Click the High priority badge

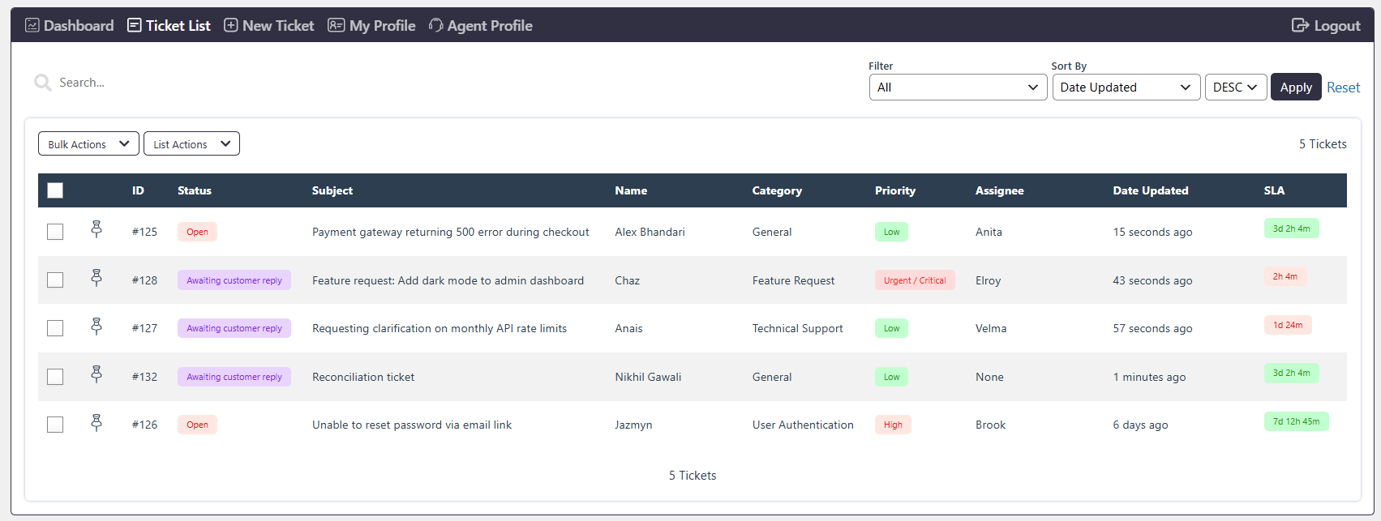(x=893, y=425)
